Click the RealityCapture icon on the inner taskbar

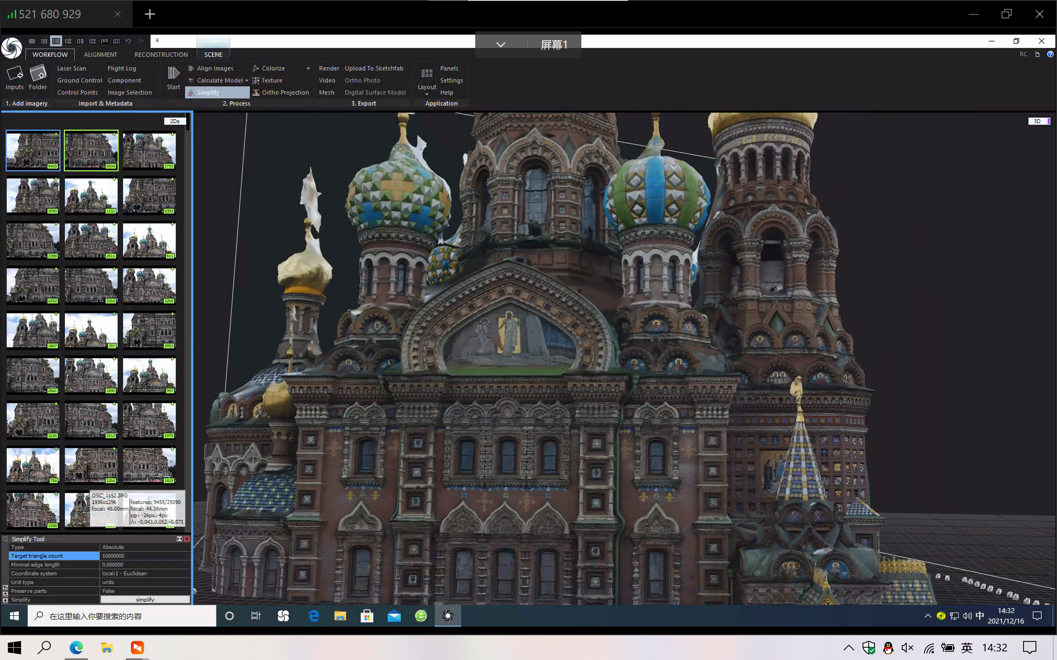pyautogui.click(x=448, y=616)
